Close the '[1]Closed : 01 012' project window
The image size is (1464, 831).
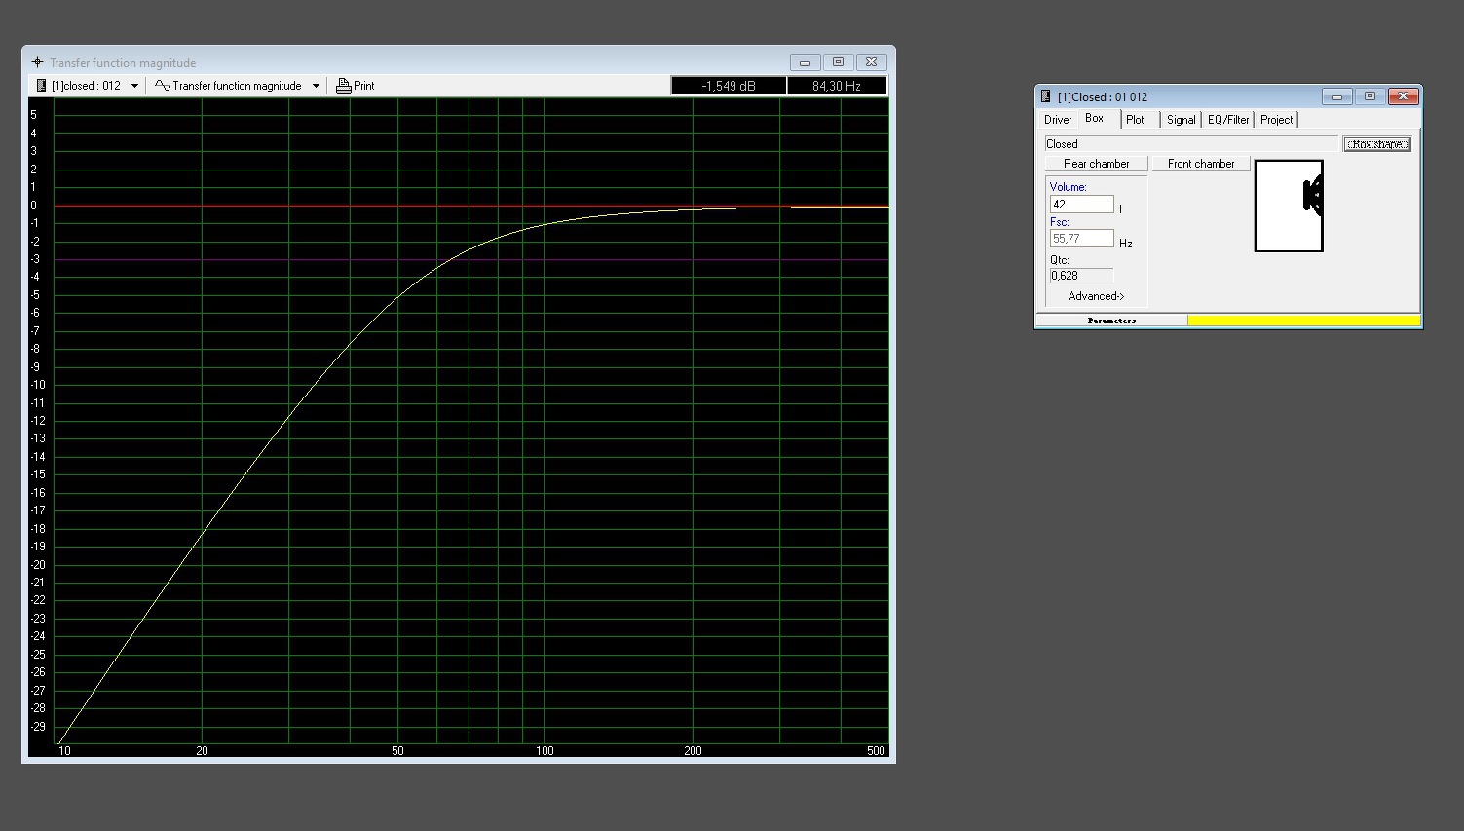[1403, 96]
